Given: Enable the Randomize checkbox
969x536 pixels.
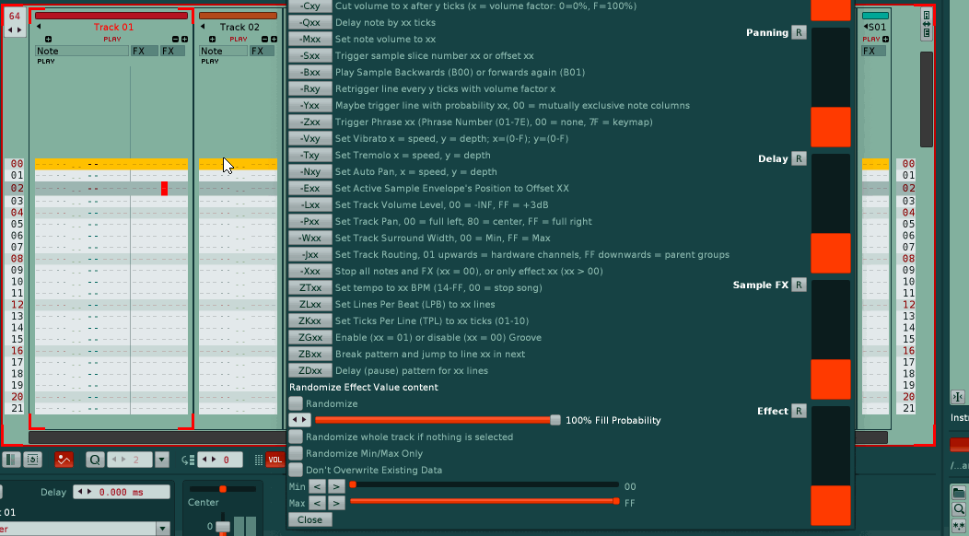Looking at the screenshot, I should pos(296,403).
